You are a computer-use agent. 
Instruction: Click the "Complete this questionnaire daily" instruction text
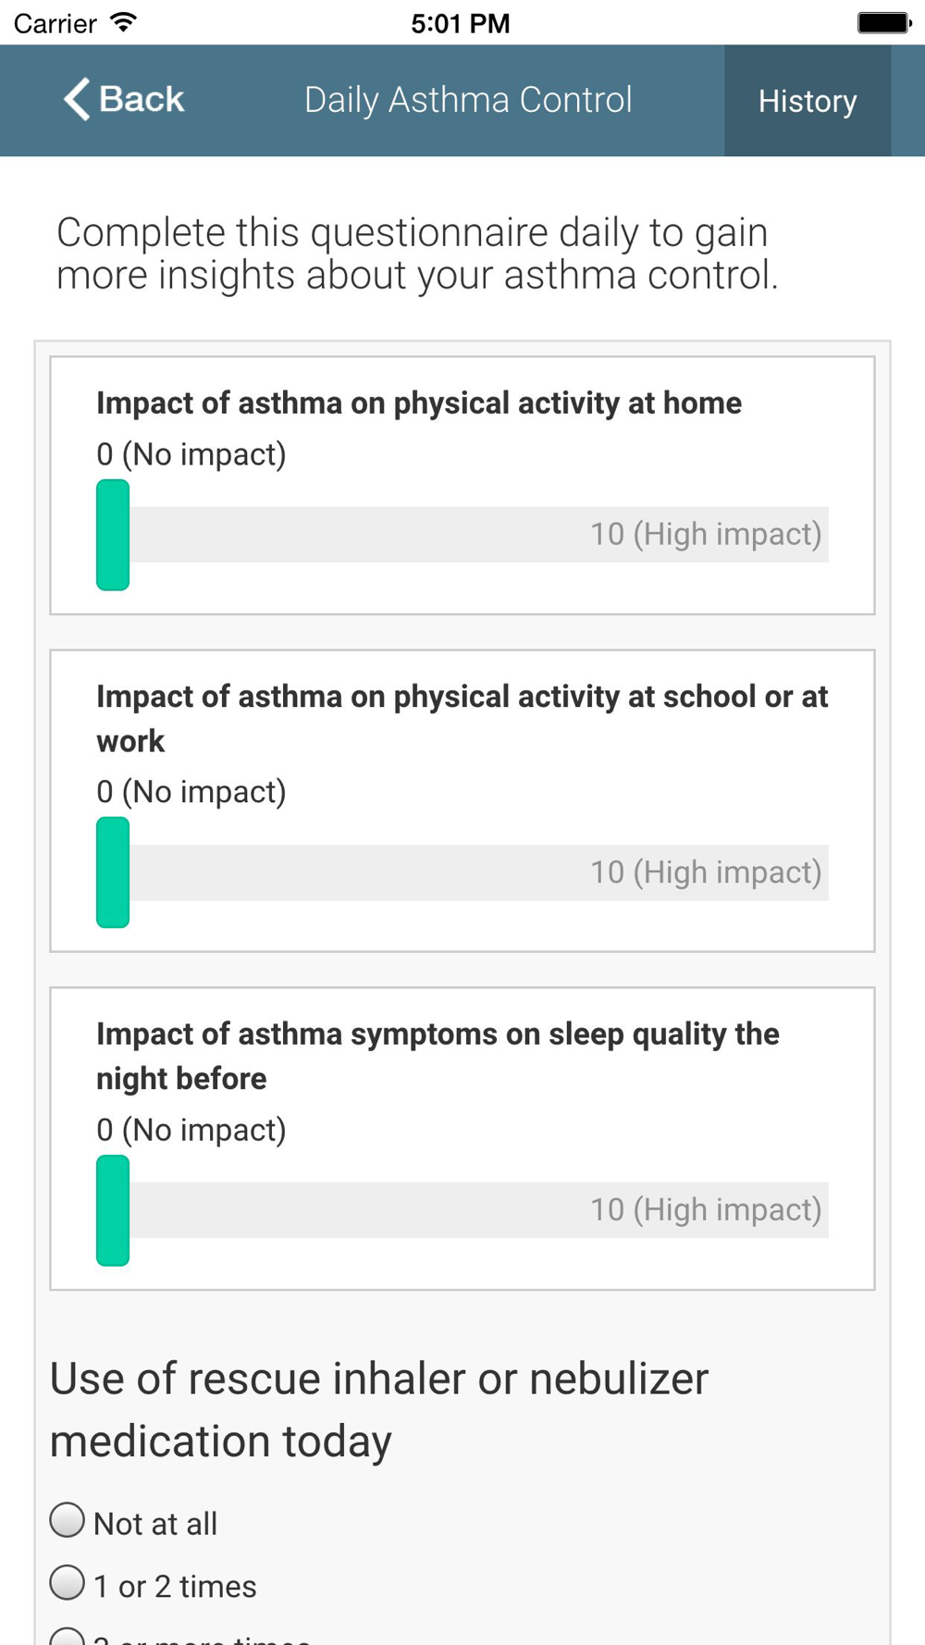pos(417,254)
